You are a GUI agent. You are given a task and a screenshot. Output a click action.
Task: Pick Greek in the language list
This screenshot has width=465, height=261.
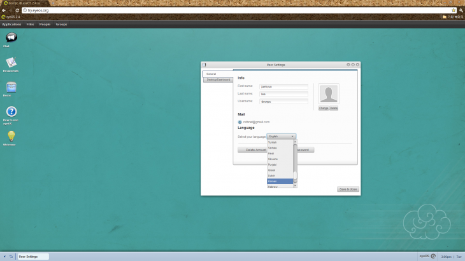point(272,170)
